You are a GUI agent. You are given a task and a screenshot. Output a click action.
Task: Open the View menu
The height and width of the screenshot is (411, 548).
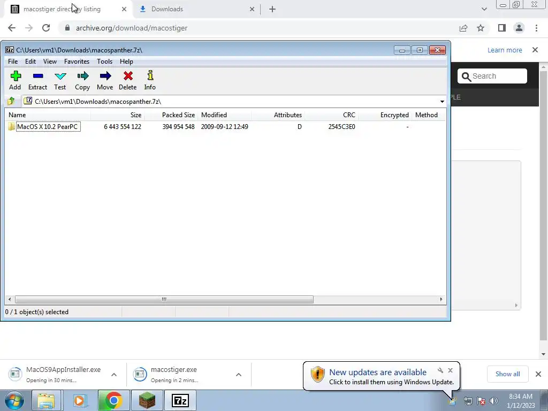point(50,62)
